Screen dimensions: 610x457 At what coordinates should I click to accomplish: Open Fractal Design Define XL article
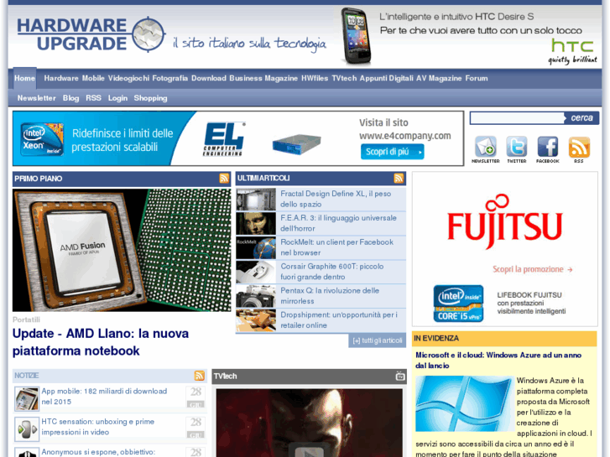336,199
